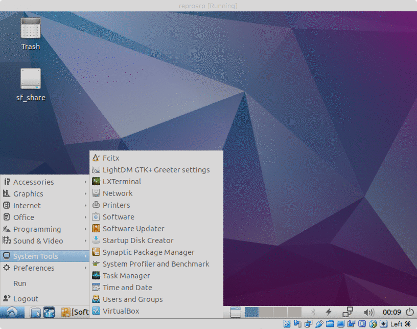Open the power manager tray icon
417x329 pixels.
[x=329, y=312]
